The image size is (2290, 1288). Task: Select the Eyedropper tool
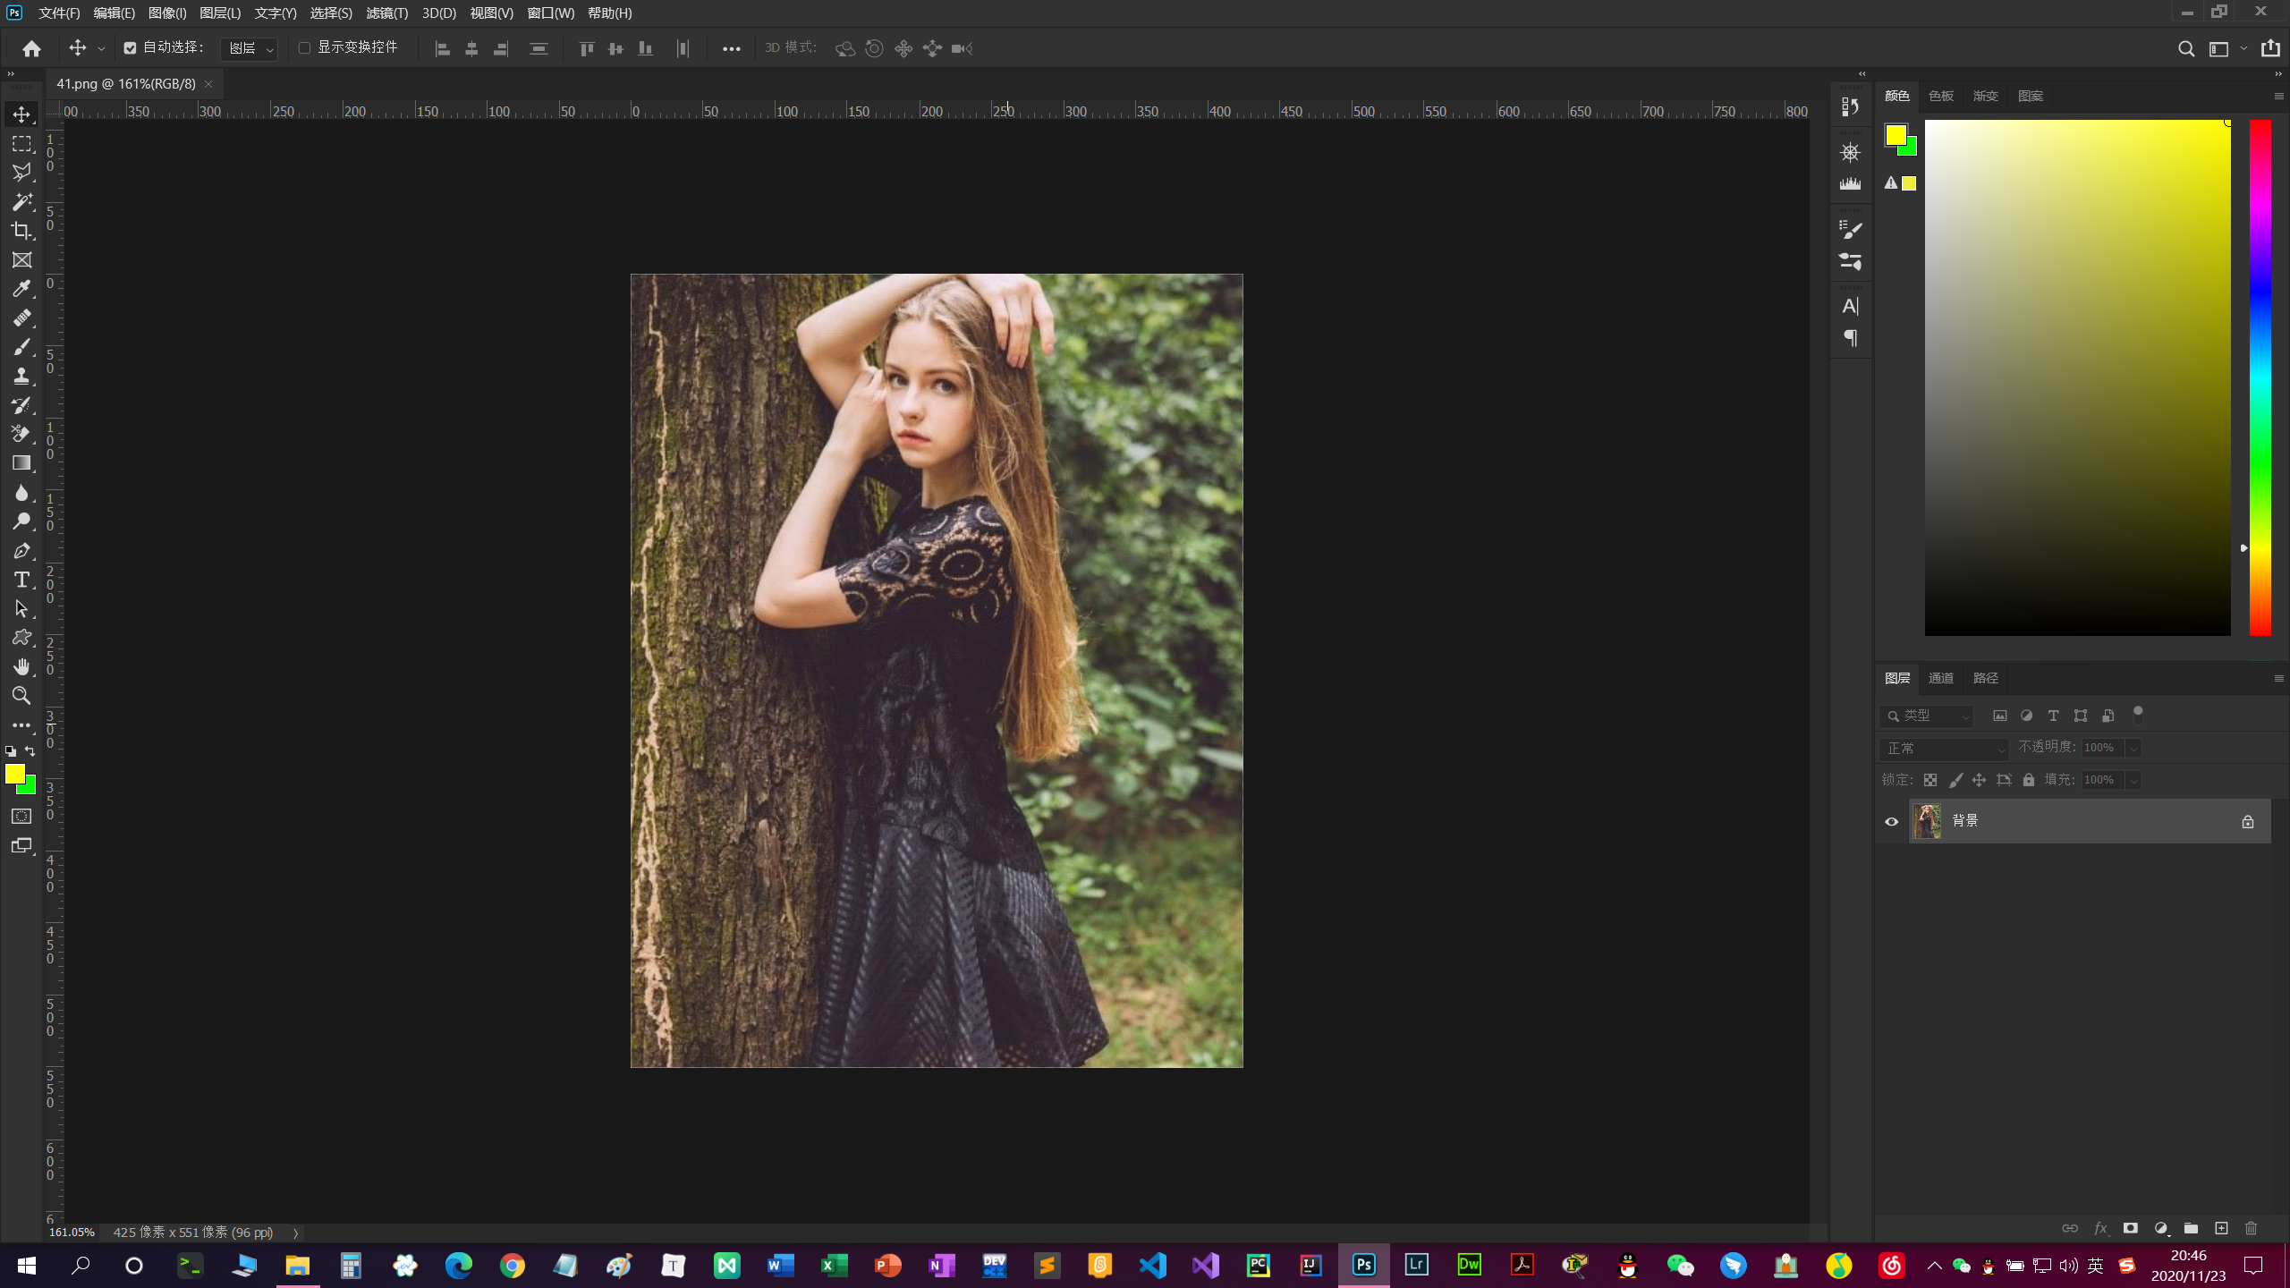21,288
